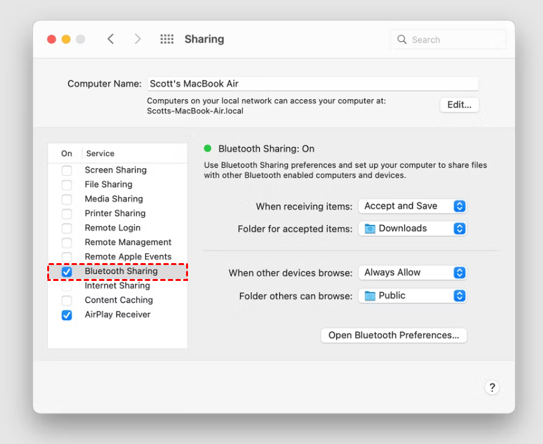The height and width of the screenshot is (444, 543).
Task: Tick the Internet Sharing checkbox
Action: click(67, 286)
